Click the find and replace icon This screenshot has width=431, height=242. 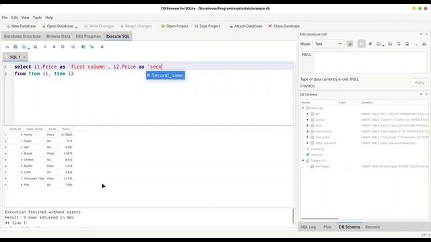(x=92, y=47)
